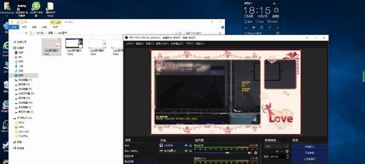Remove the transition with the minus icon
365x164 pixels.
tap(282, 151)
